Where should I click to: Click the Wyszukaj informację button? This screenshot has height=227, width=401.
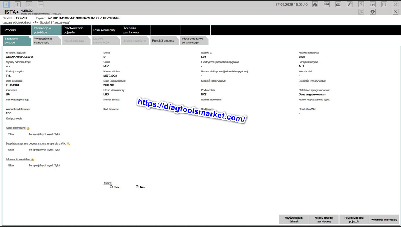(x=384, y=220)
